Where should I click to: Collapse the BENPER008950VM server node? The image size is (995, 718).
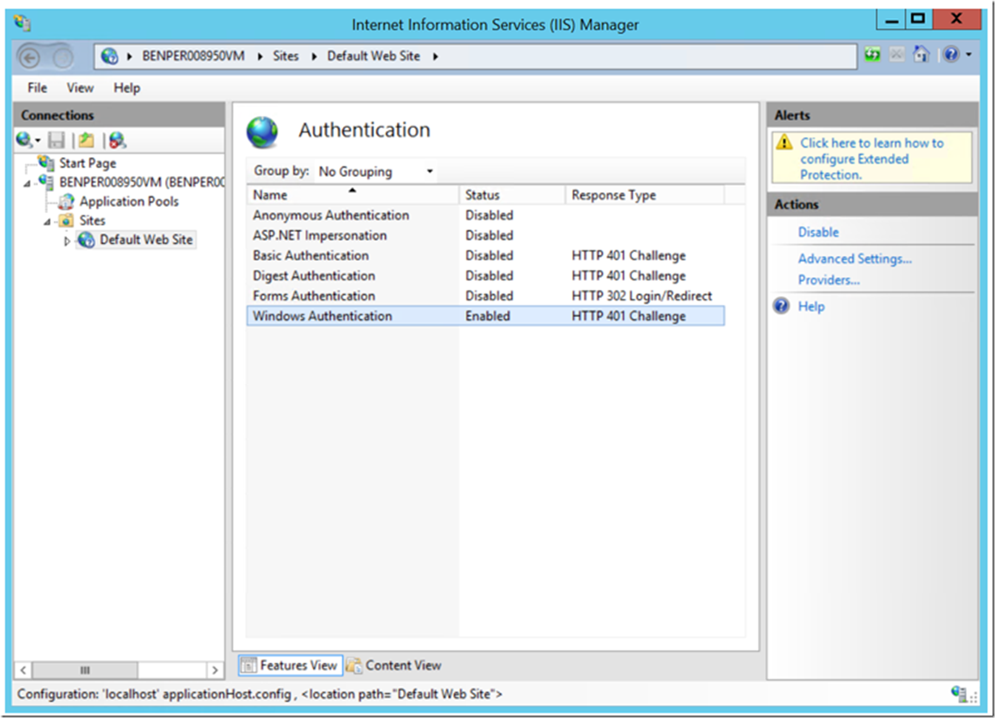[x=27, y=183]
